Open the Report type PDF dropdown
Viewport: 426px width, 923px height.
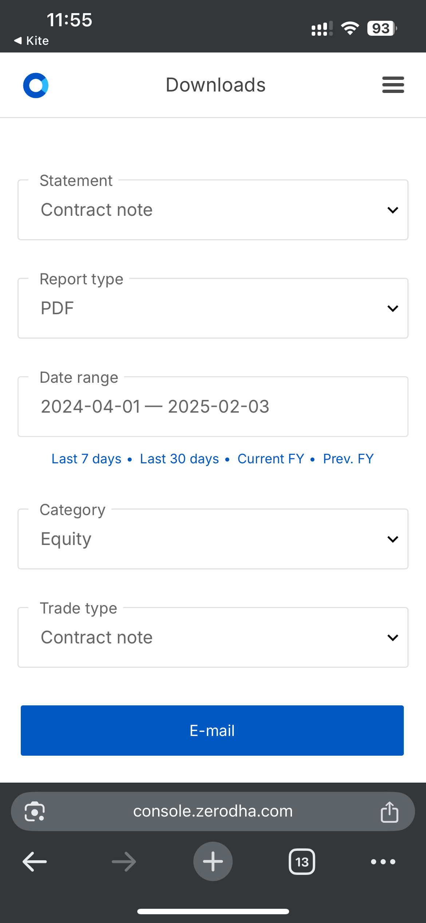point(213,308)
